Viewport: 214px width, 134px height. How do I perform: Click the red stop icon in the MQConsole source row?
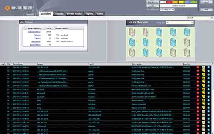click(198, 126)
